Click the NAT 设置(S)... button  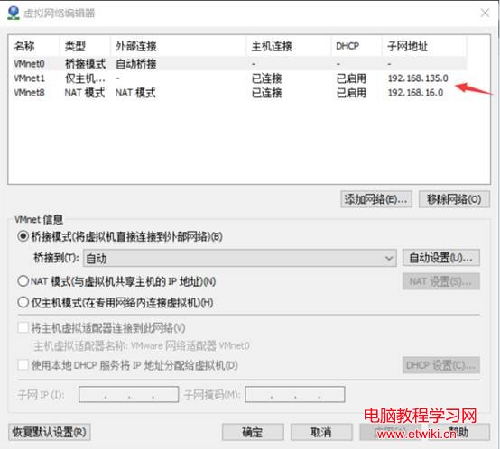click(441, 281)
